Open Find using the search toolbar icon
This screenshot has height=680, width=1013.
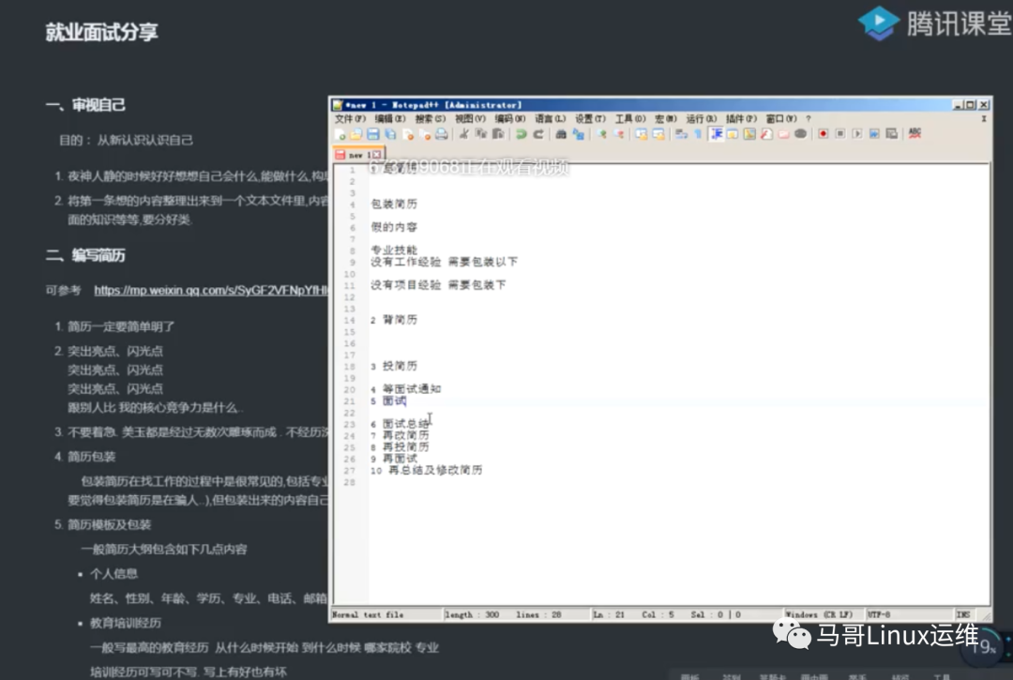coord(561,133)
